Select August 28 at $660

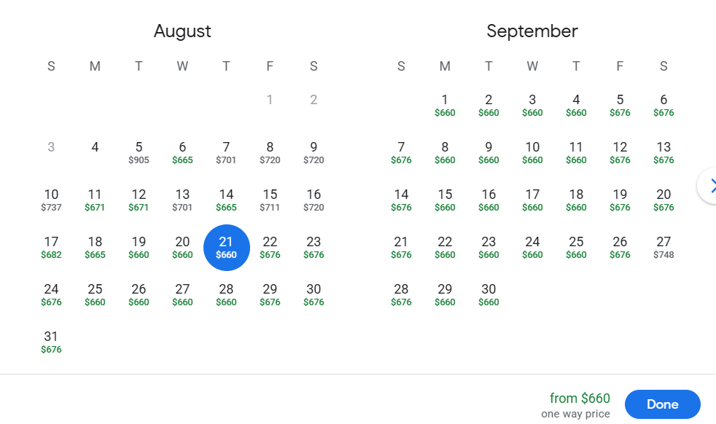[x=226, y=294]
